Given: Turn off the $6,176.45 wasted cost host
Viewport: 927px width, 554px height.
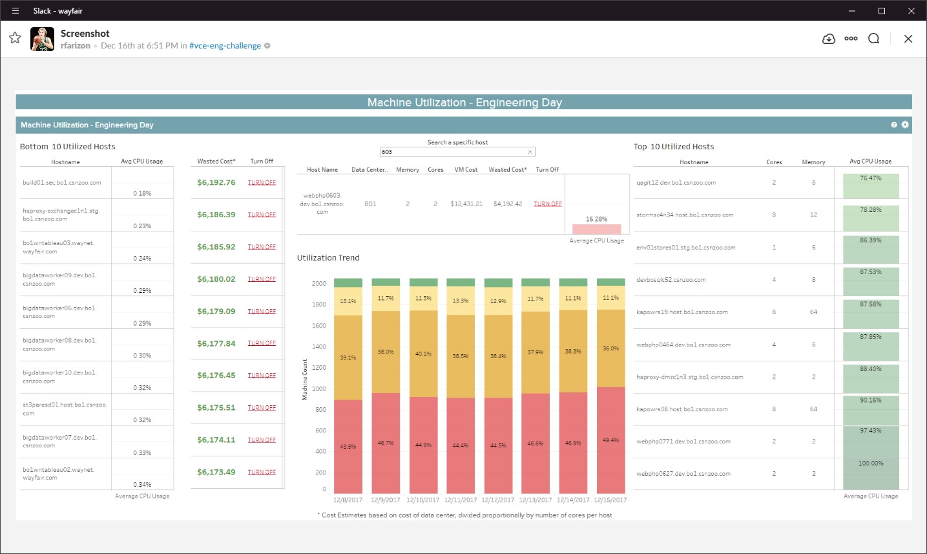Looking at the screenshot, I should tap(262, 376).
